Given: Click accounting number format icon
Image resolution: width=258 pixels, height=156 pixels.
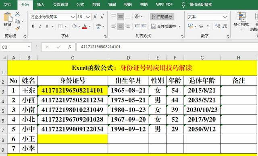Looking at the screenshot, I should click(191, 26).
